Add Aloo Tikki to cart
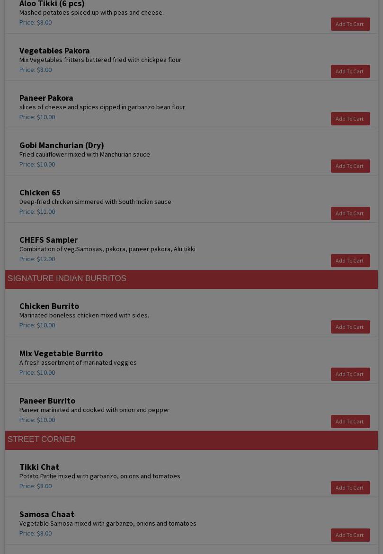Screen dimensions: 383x554 [x=350, y=24]
